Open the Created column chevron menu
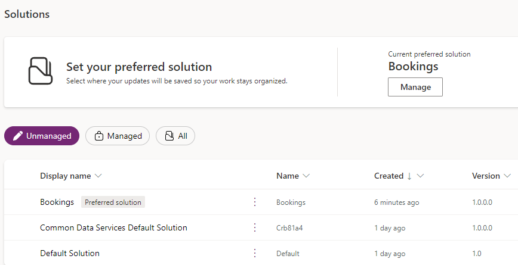Screen dimensions: 518x265 tap(421, 176)
